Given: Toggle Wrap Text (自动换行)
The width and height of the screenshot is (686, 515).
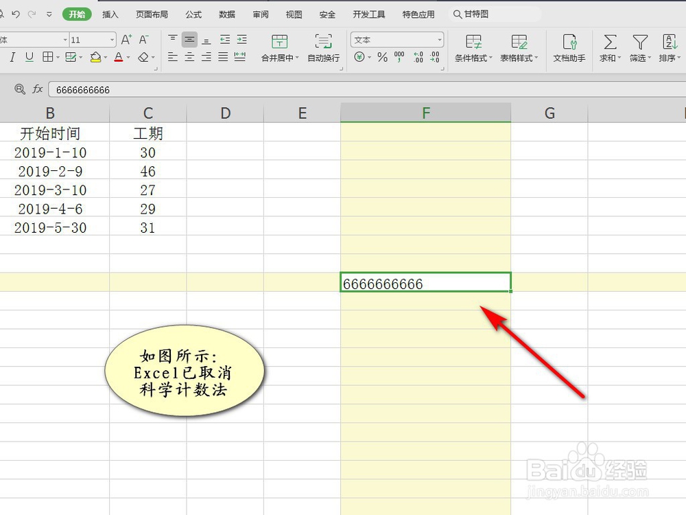Looking at the screenshot, I should coord(322,48).
